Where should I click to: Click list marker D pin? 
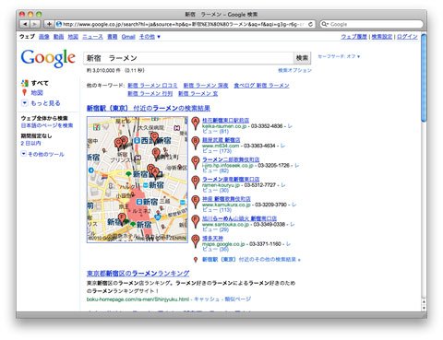(196, 182)
